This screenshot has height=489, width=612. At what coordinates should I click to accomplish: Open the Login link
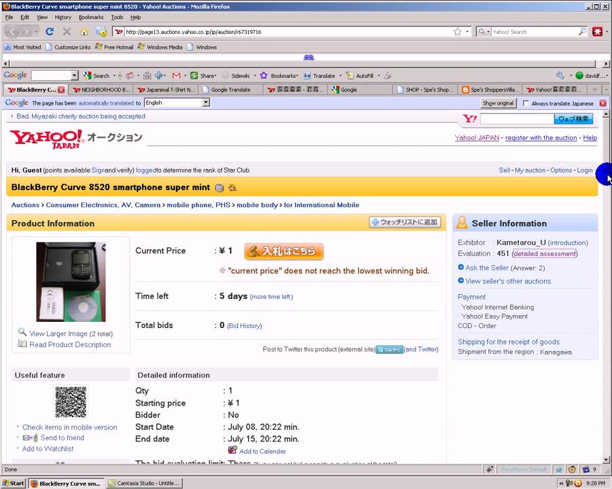[585, 170]
